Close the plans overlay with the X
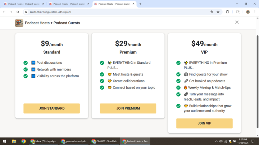 point(237,22)
